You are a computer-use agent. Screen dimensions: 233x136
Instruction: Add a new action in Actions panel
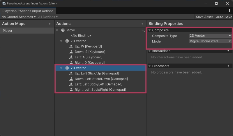click(142, 24)
